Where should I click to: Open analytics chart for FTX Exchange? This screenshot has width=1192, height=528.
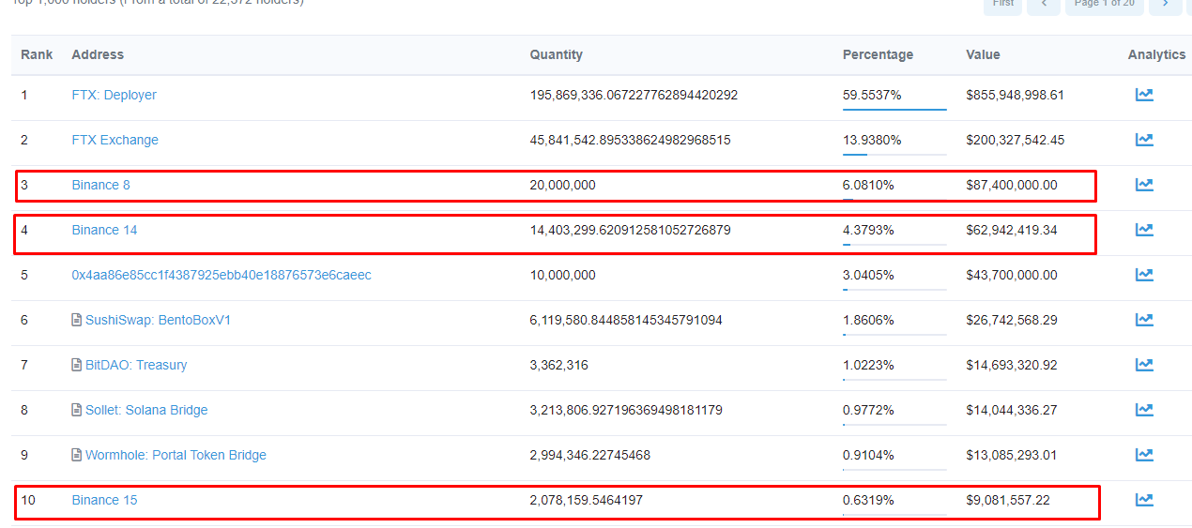click(x=1144, y=140)
